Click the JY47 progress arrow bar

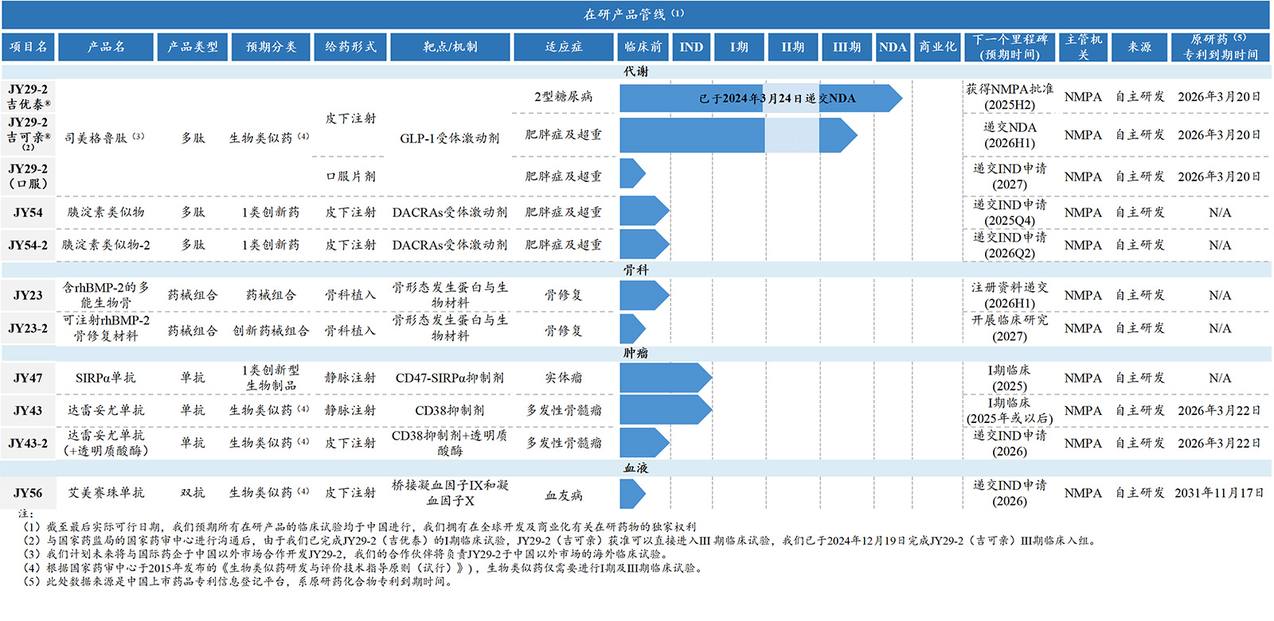pos(664,378)
